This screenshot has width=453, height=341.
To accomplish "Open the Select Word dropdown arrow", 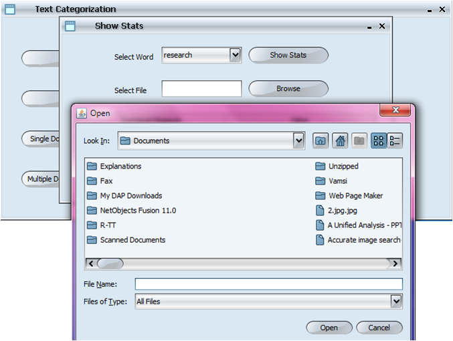I will [x=235, y=55].
